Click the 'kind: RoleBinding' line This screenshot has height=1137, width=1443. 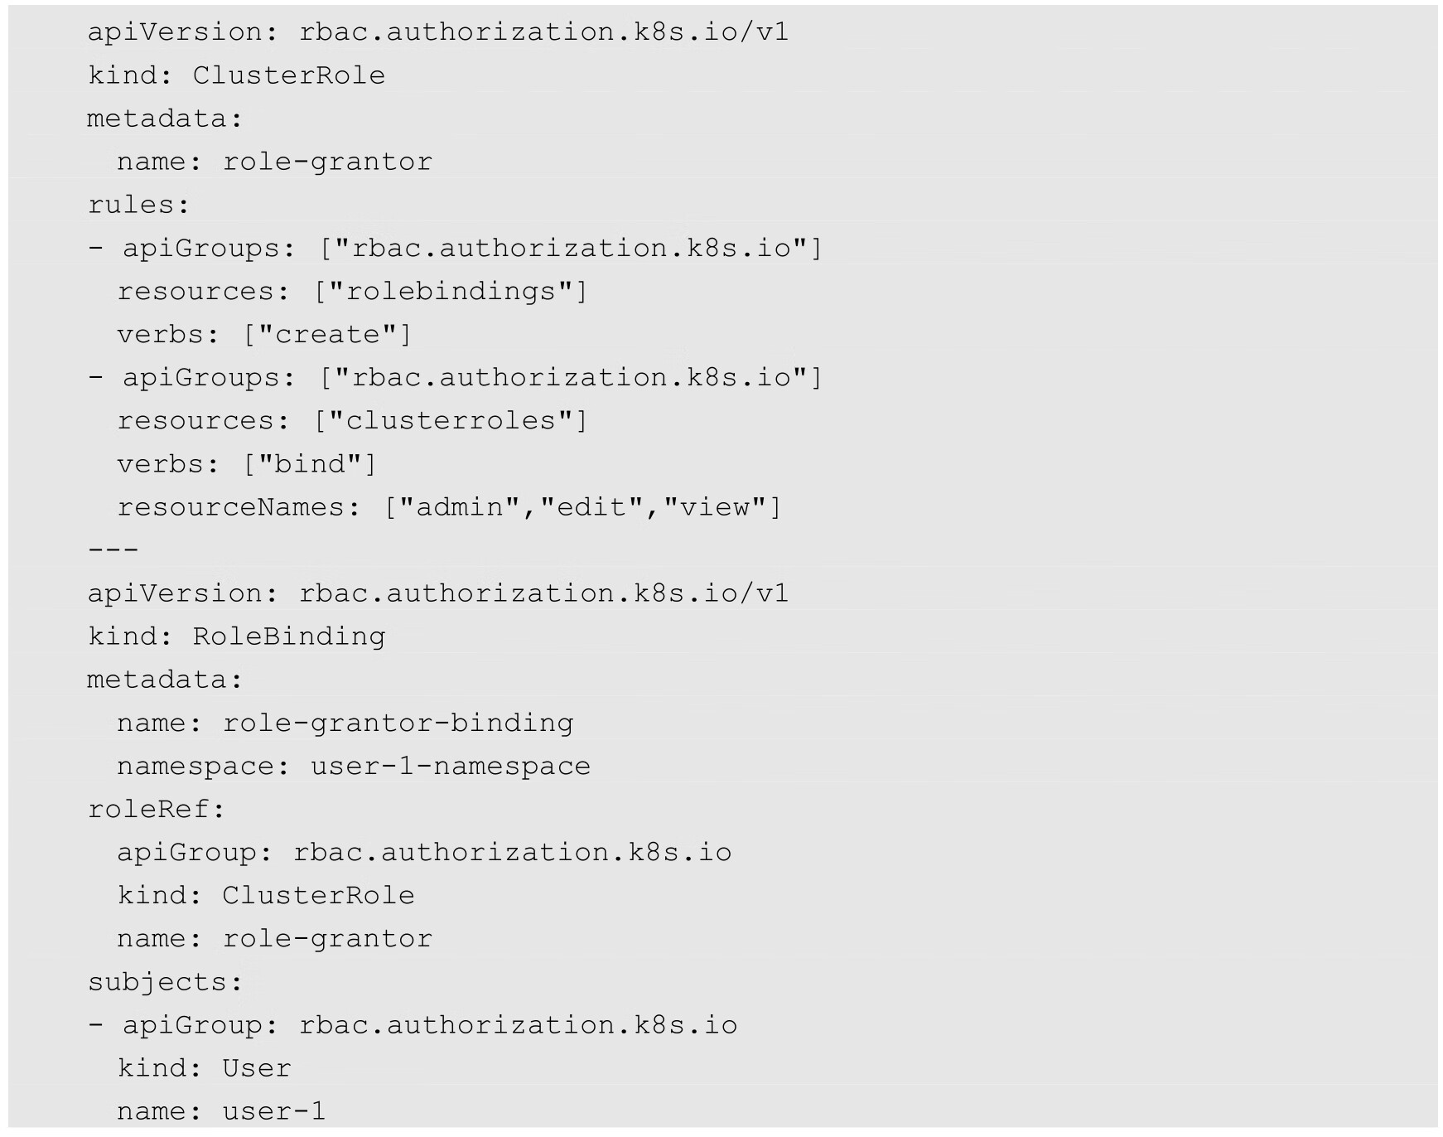coord(236,636)
